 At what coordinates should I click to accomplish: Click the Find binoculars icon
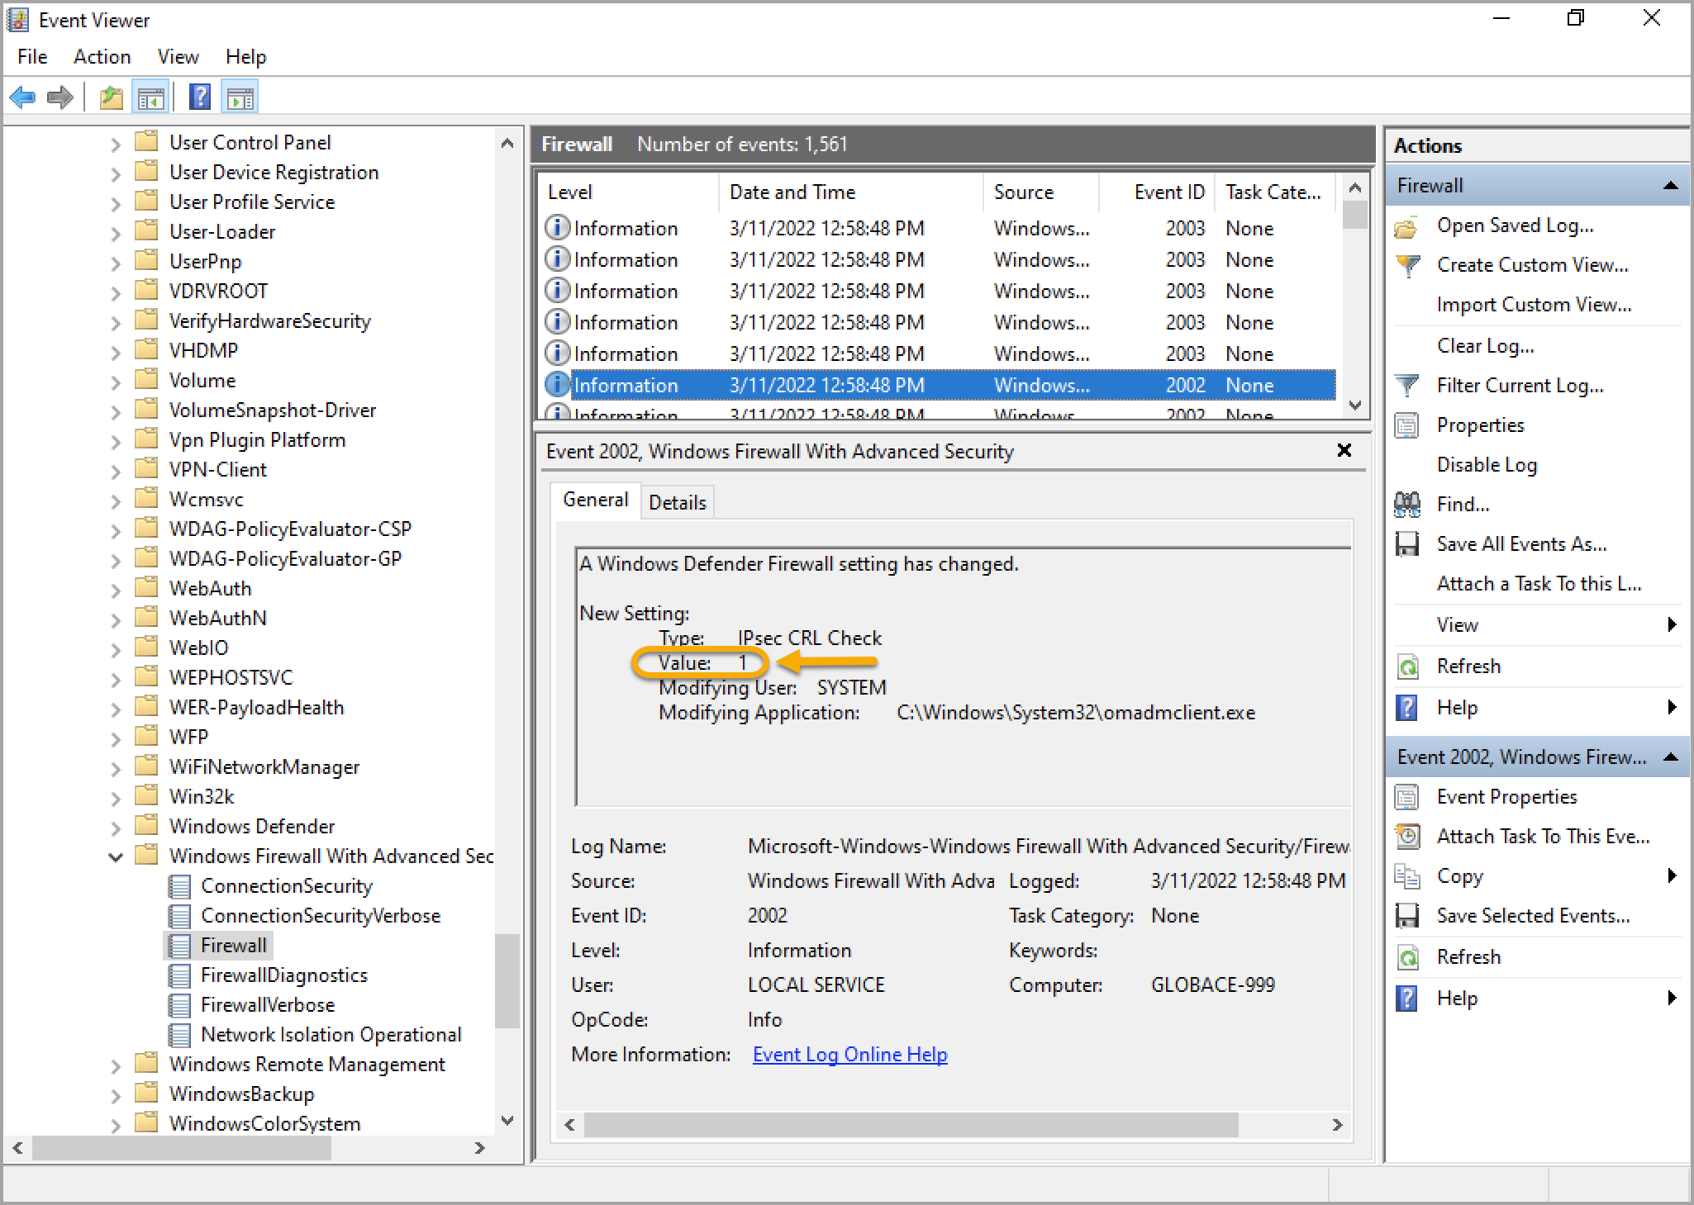(1406, 505)
